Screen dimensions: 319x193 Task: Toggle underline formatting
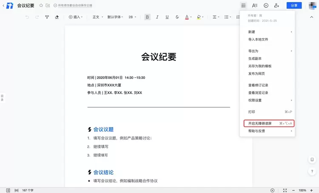click(166, 17)
